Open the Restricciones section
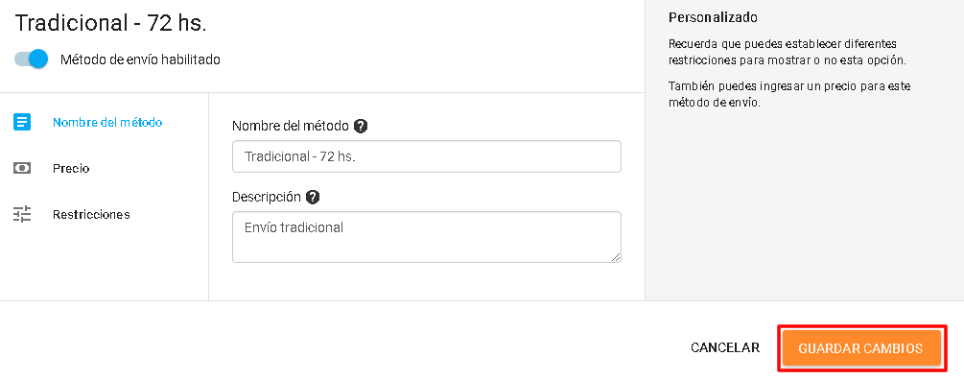 [x=91, y=215]
